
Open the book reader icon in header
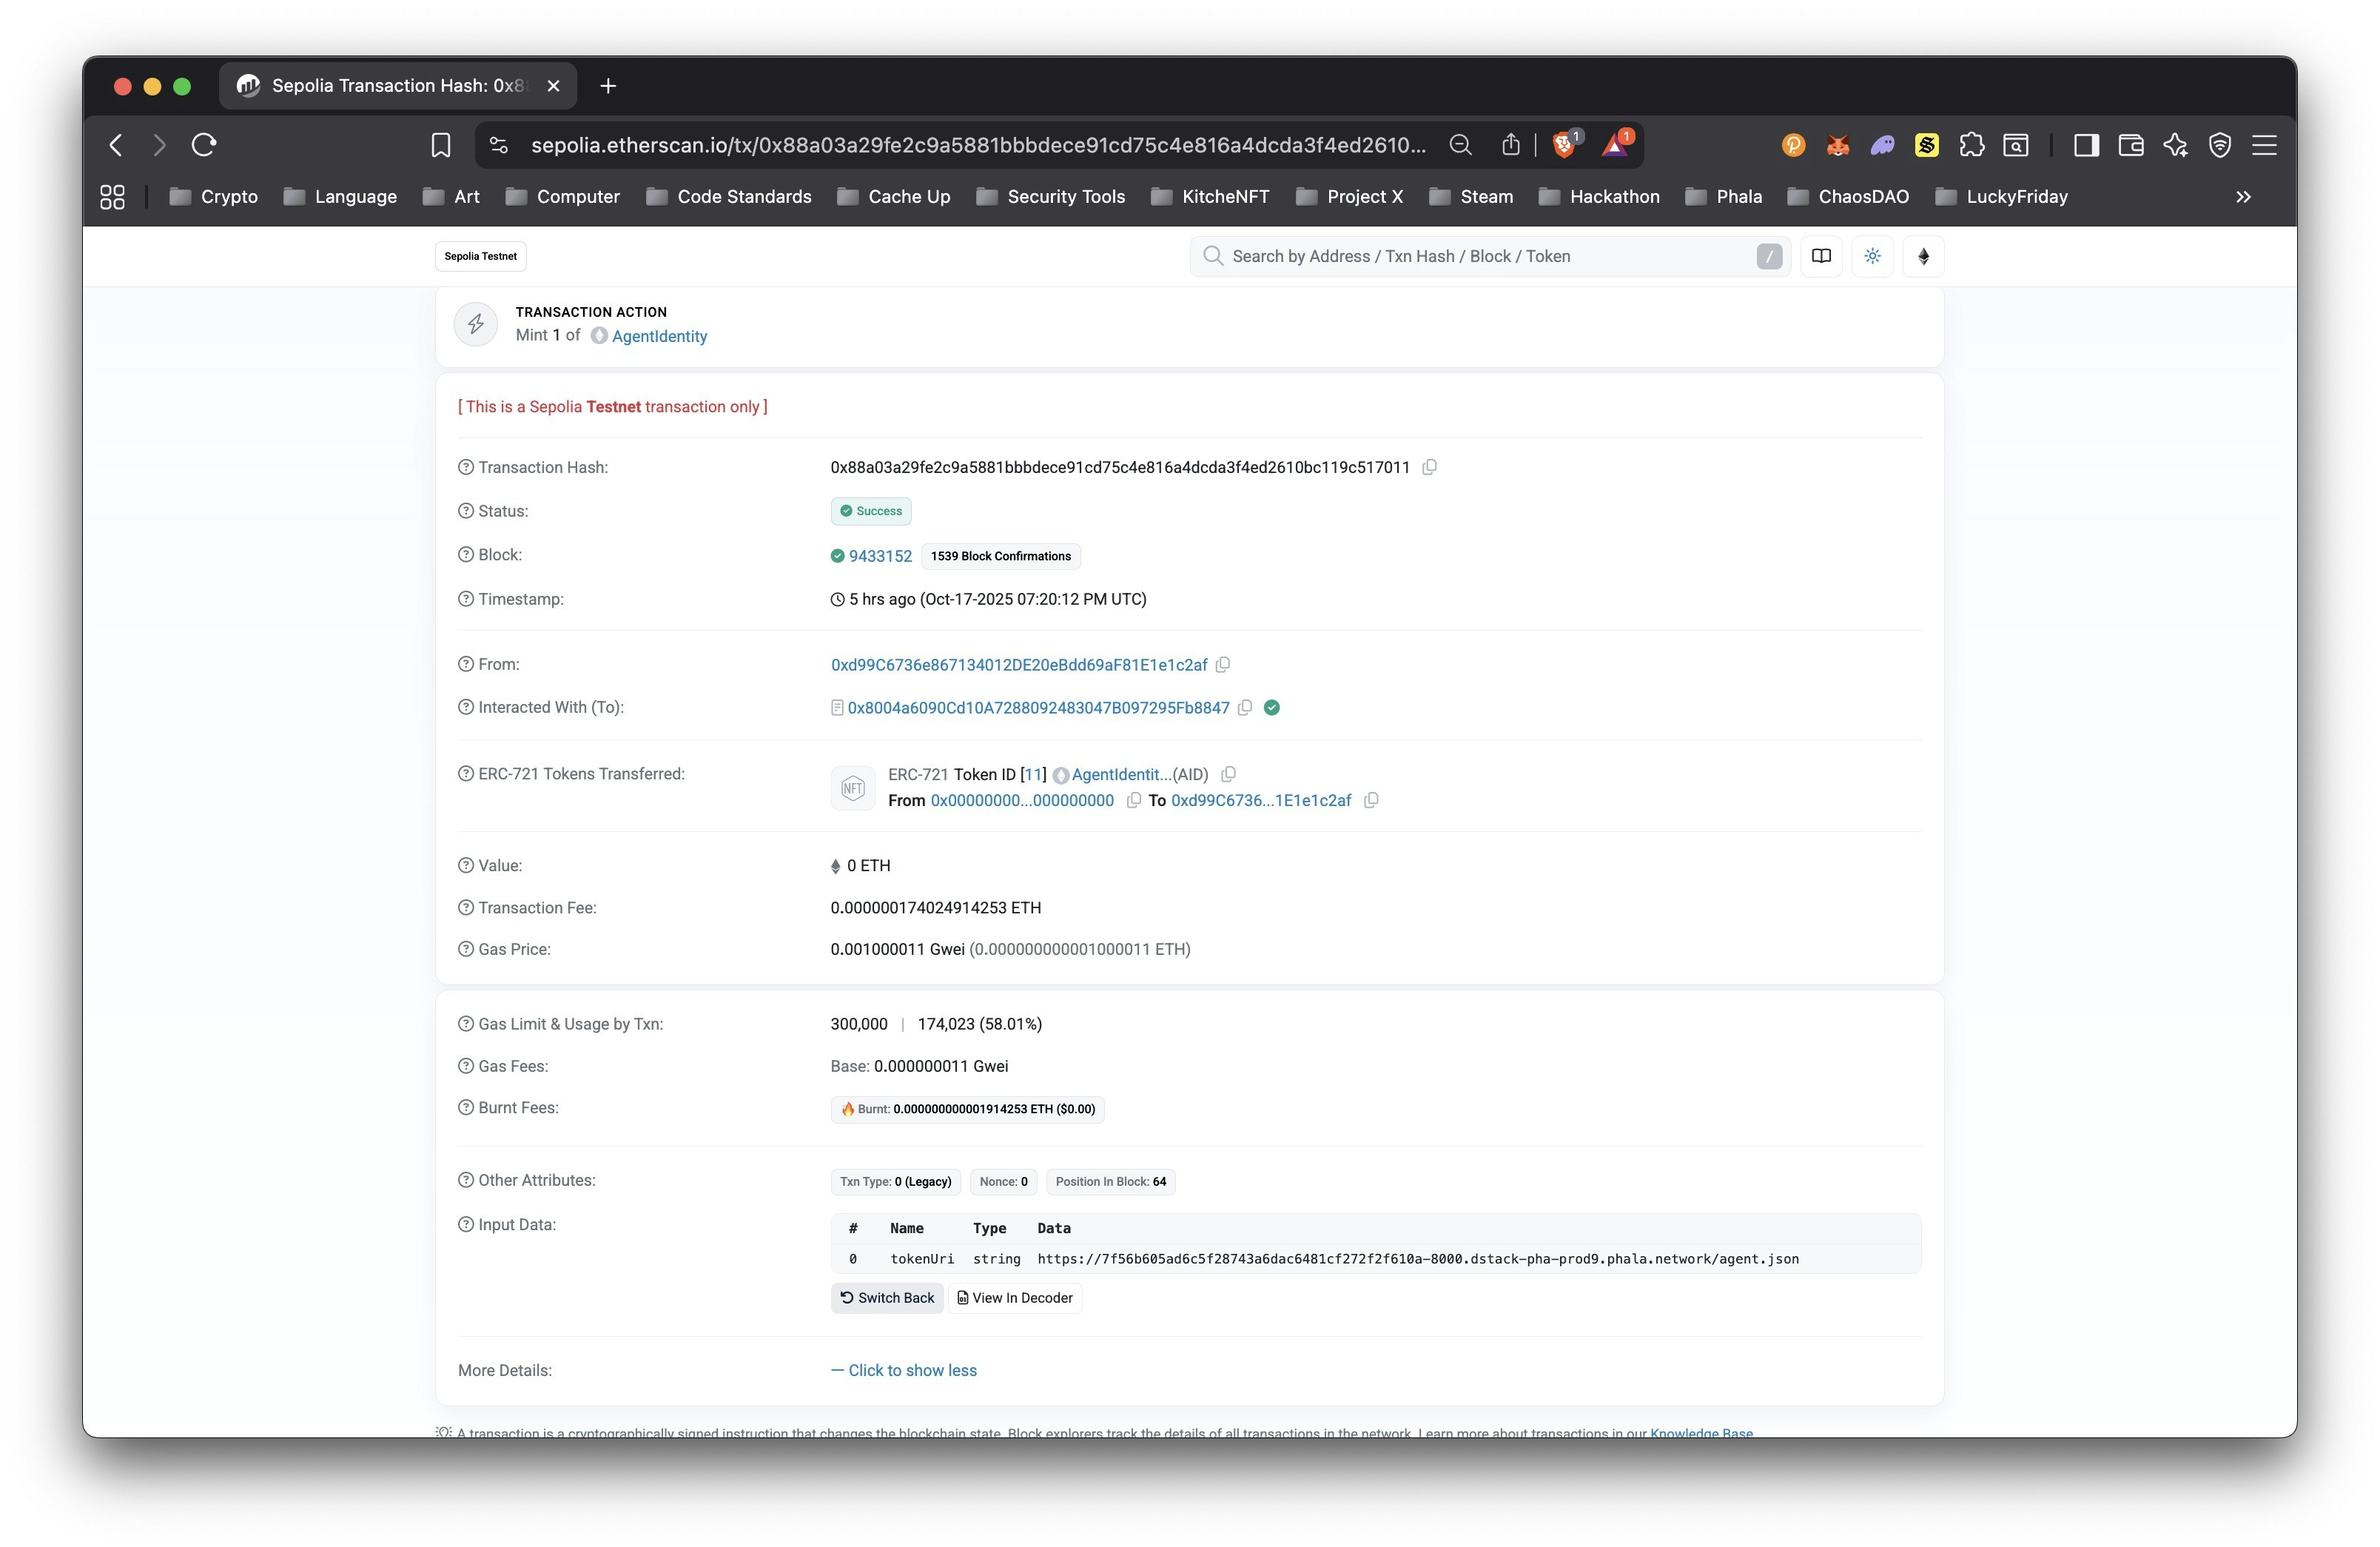coord(1821,256)
